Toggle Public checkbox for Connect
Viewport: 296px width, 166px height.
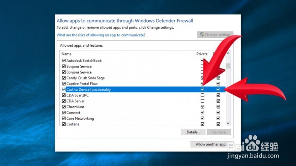pos(218,112)
